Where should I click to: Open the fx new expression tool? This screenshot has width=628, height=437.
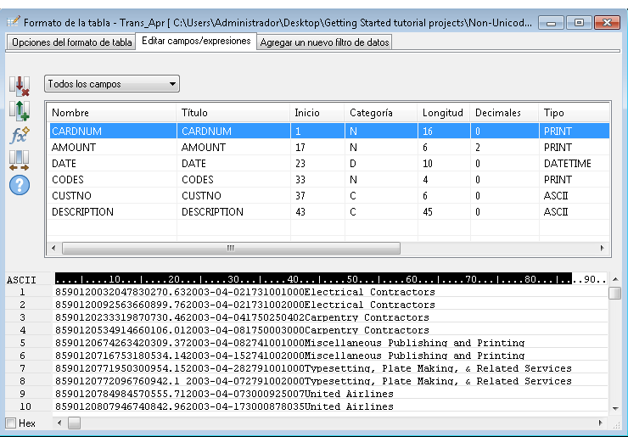[19, 136]
